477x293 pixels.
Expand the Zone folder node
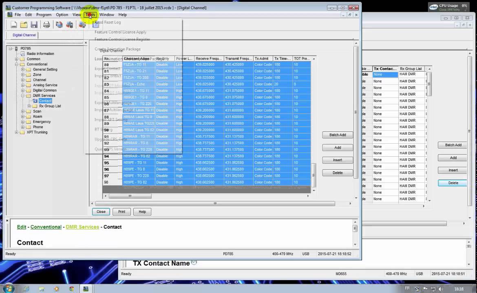click(23, 75)
